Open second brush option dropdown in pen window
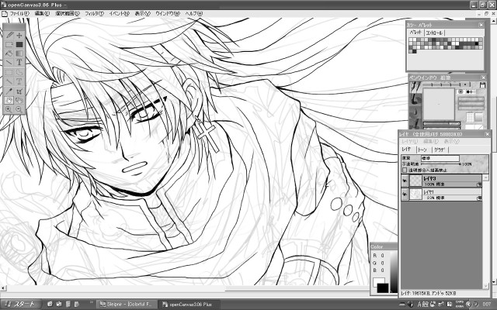497x310 pixels. 471,104
